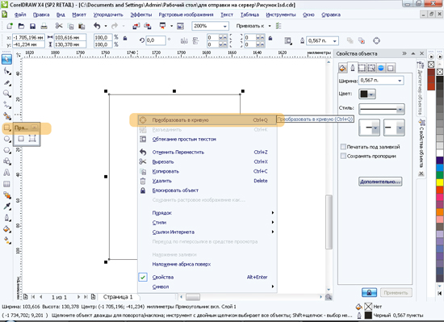This screenshot has width=444, height=322.
Task: Click the Paste icon in the toolbar
Action: [x=82, y=27]
